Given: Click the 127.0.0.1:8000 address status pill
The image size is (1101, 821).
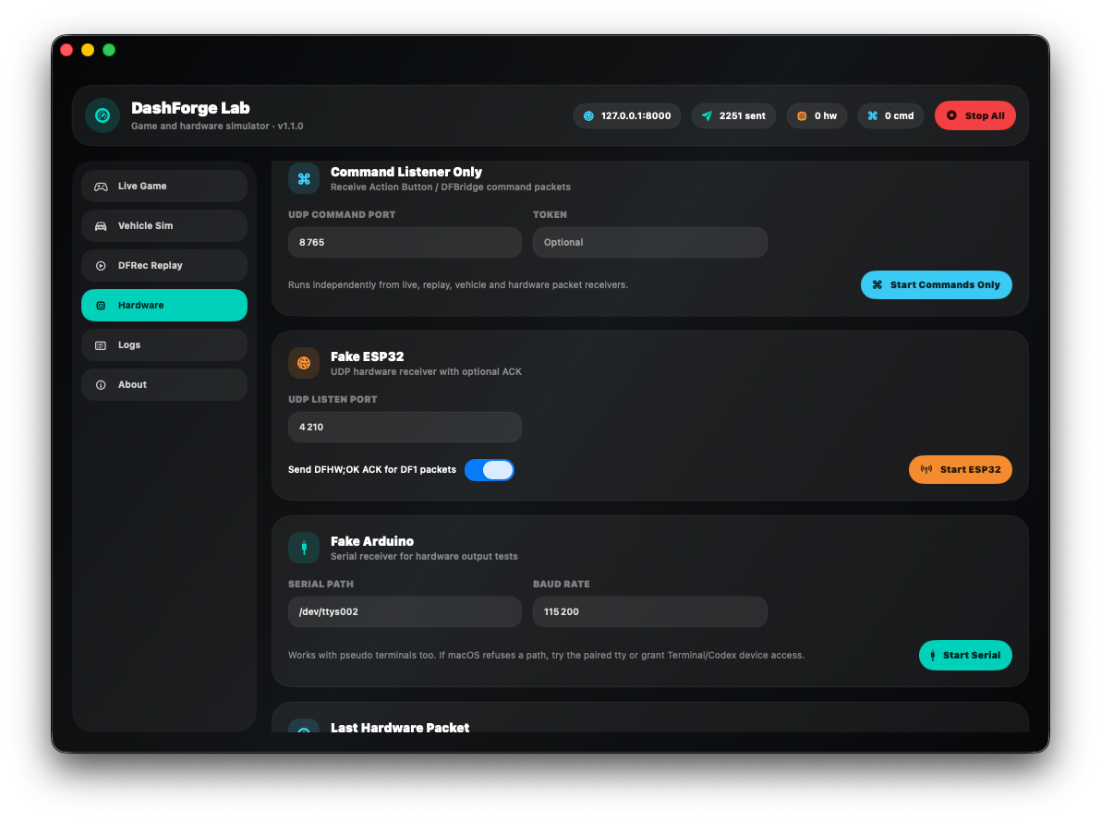Looking at the screenshot, I should coord(627,115).
